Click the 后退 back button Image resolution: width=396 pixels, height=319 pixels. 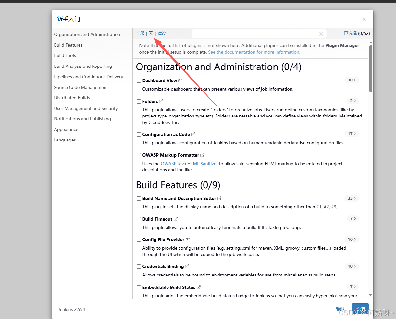[x=340, y=309]
